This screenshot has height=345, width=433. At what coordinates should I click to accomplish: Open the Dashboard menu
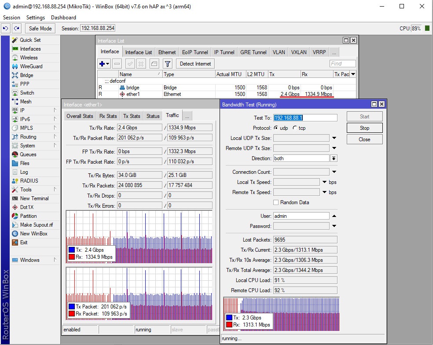pos(63,18)
